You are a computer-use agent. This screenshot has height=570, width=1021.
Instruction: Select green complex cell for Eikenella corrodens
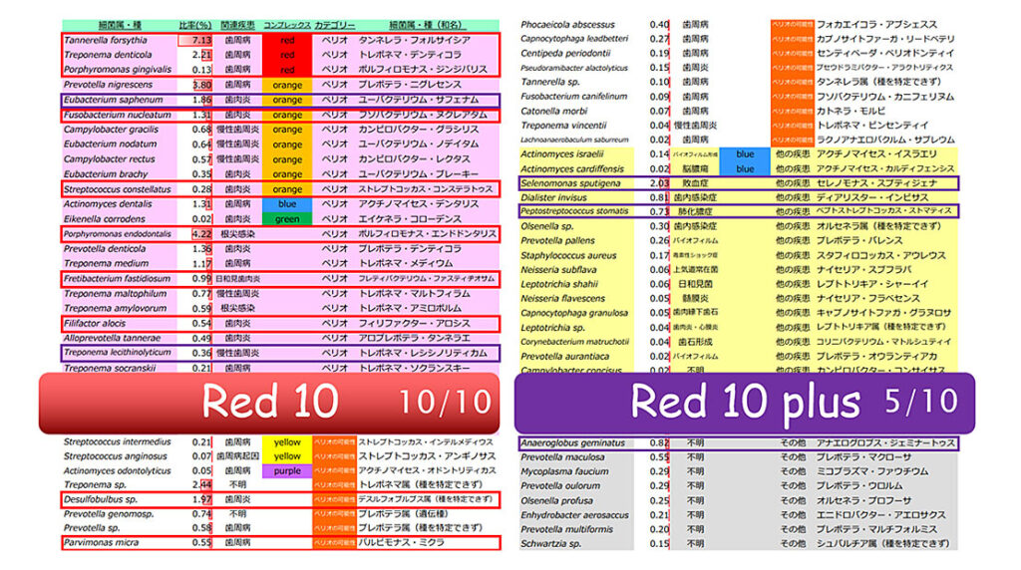(x=287, y=218)
